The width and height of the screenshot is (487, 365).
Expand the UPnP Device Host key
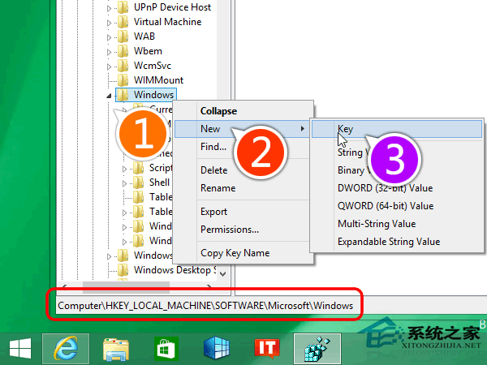click(x=110, y=7)
